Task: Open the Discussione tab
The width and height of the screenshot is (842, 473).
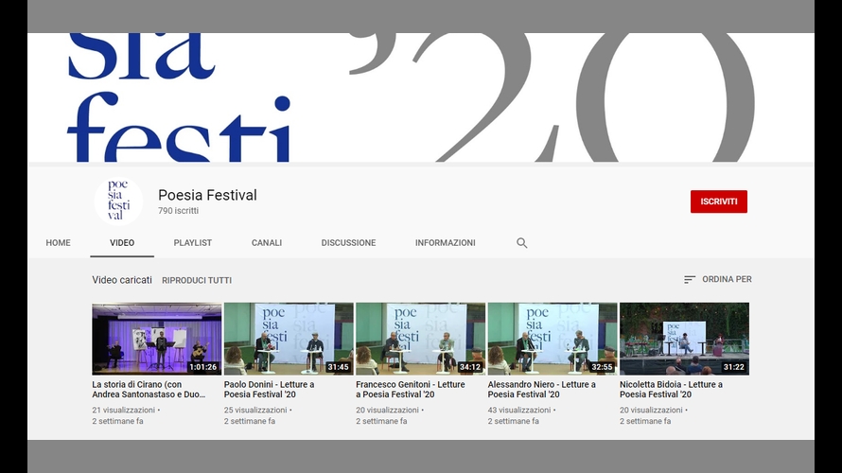Action: (x=348, y=243)
